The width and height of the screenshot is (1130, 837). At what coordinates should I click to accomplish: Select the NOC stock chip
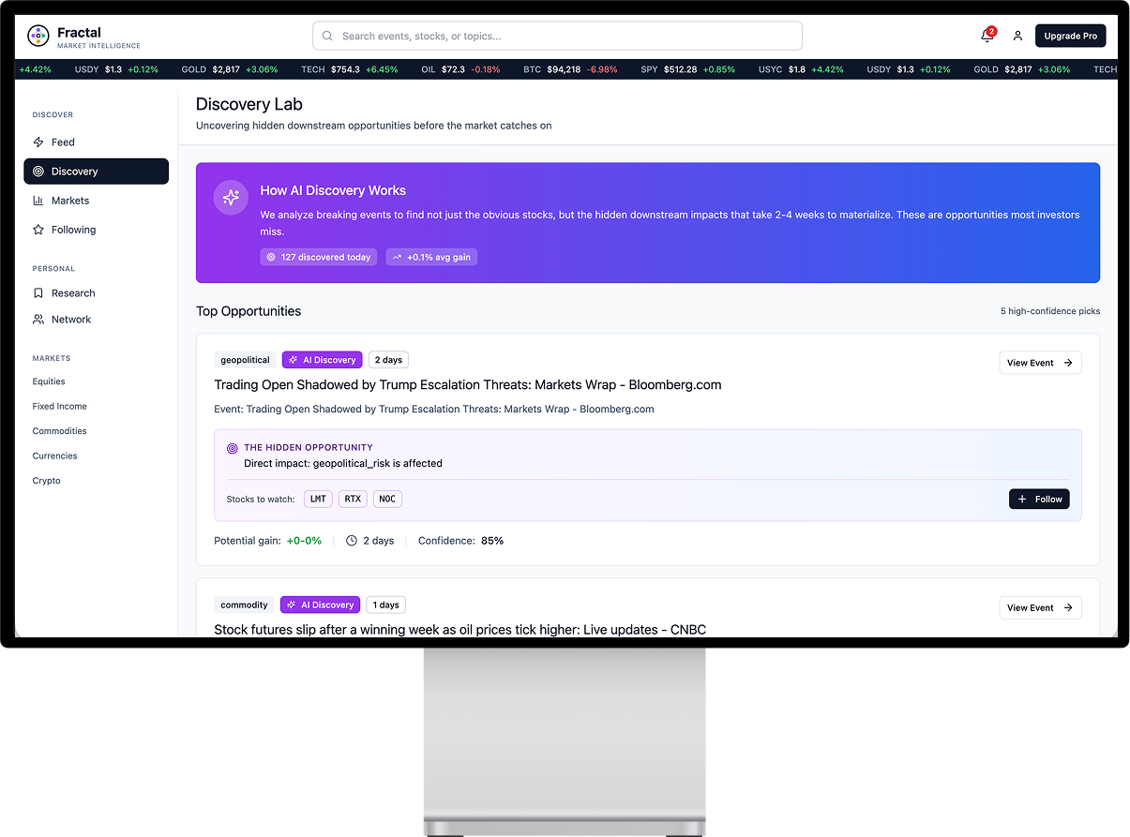coord(387,500)
